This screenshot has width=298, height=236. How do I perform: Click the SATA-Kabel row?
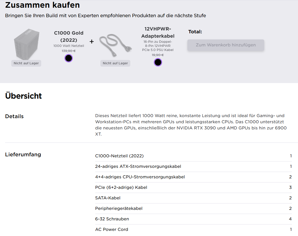194,198
